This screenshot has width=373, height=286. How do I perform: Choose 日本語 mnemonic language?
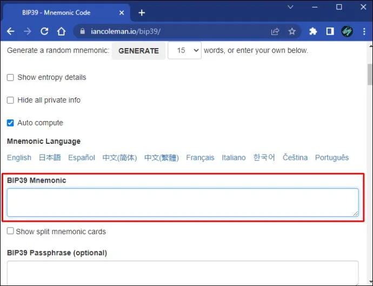click(50, 157)
